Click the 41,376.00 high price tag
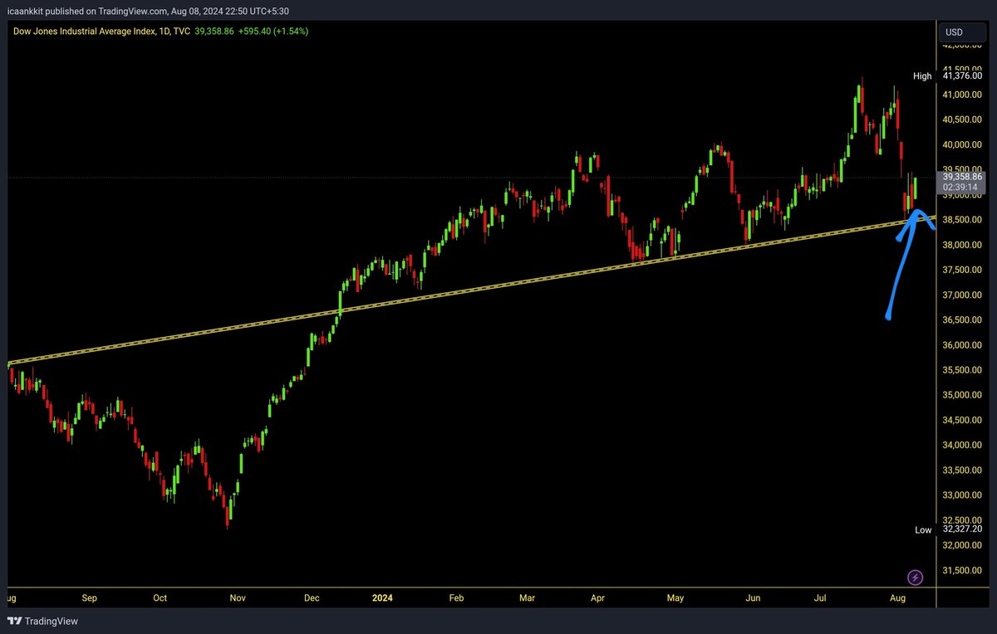Image resolution: width=997 pixels, height=634 pixels. tap(962, 76)
